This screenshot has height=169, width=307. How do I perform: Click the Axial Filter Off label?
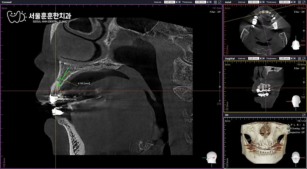click(299, 12)
